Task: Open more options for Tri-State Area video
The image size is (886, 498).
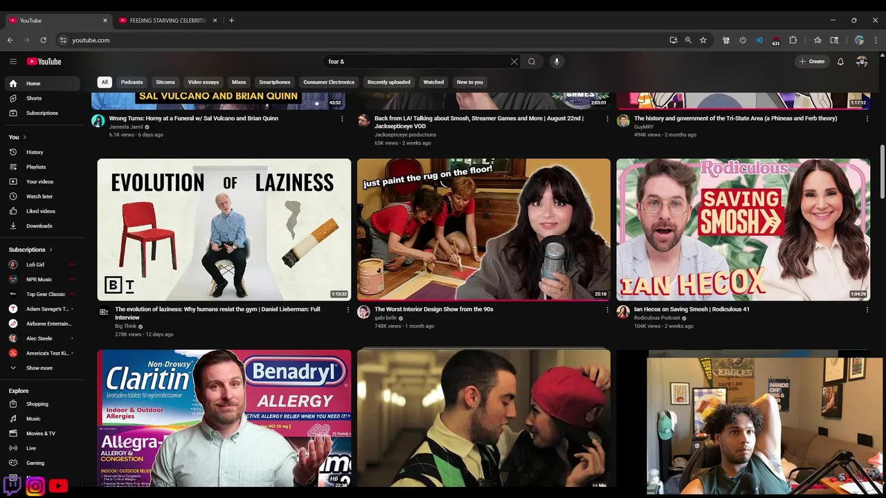Action: coord(867,119)
